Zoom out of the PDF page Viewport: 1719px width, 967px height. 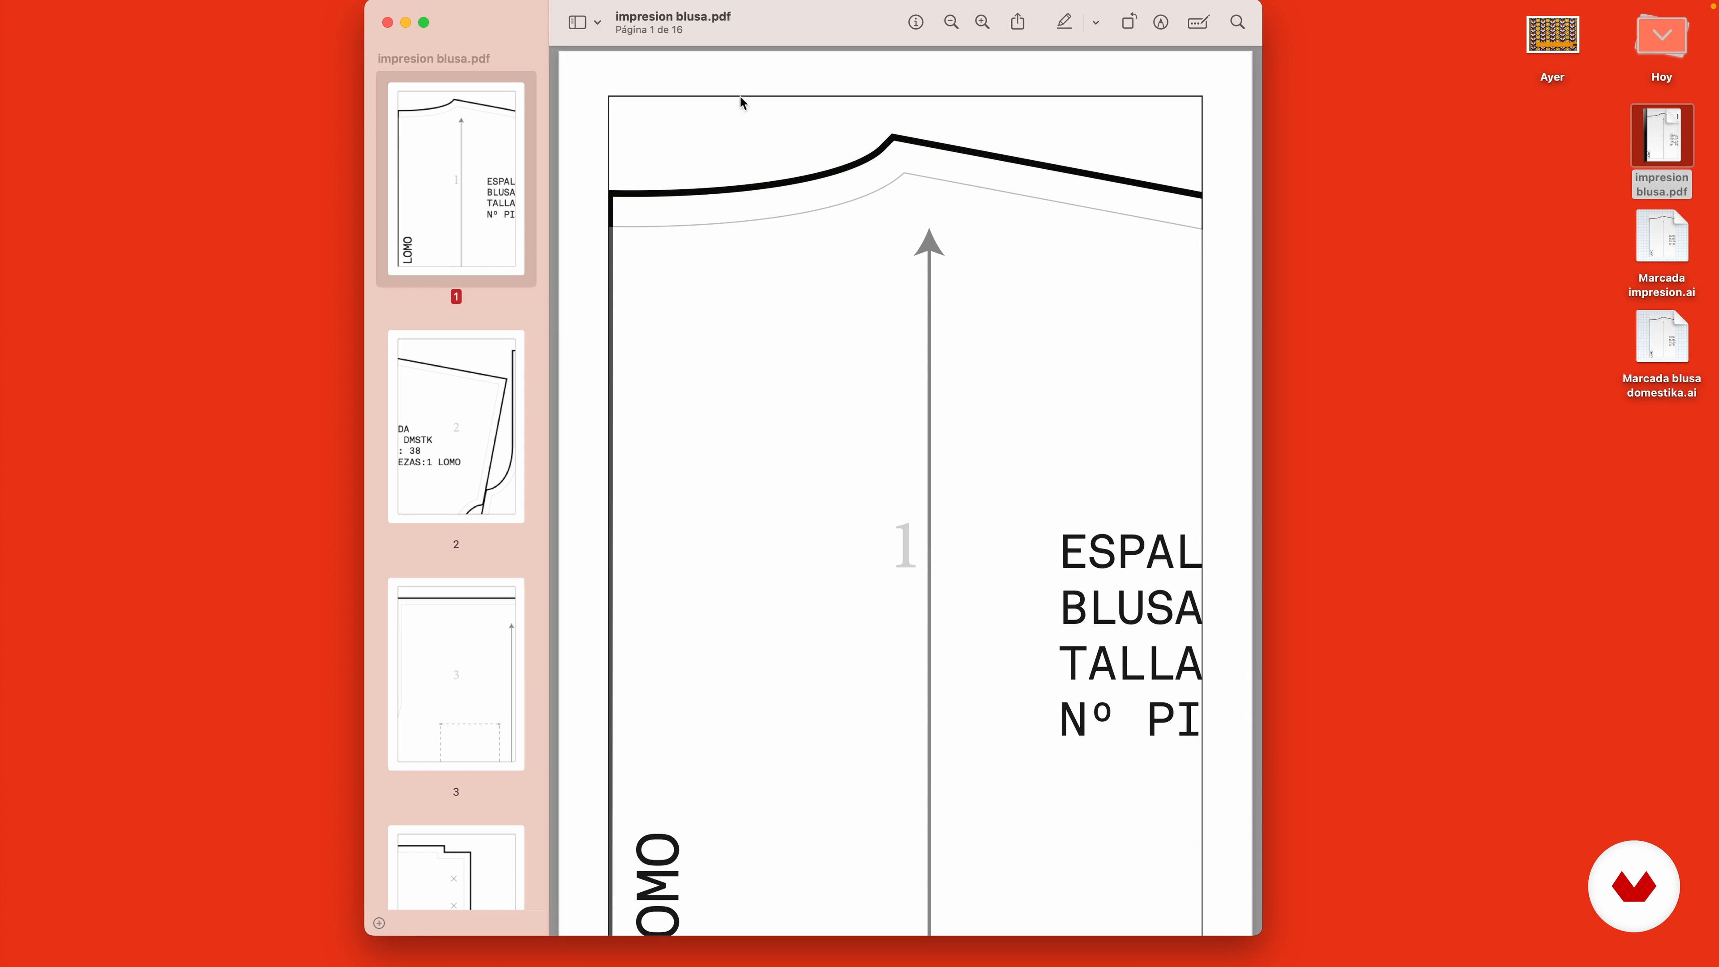(x=951, y=23)
